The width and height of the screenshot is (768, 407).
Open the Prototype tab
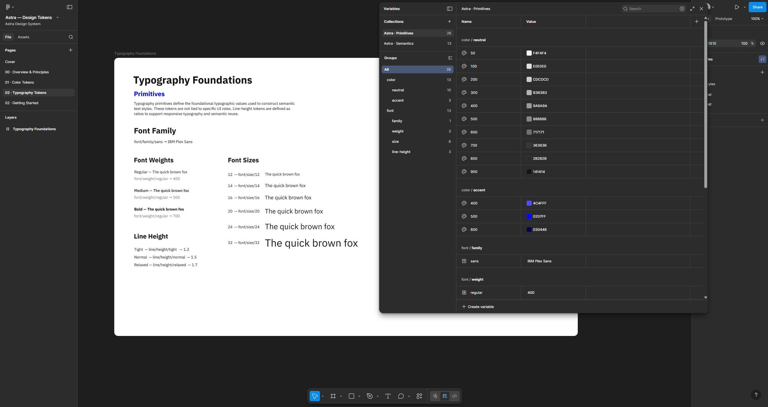(723, 19)
